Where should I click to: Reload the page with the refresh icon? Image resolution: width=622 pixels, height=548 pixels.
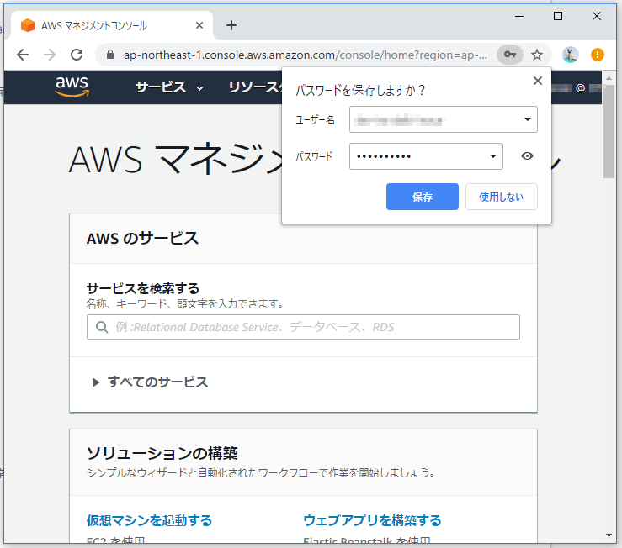[x=77, y=55]
